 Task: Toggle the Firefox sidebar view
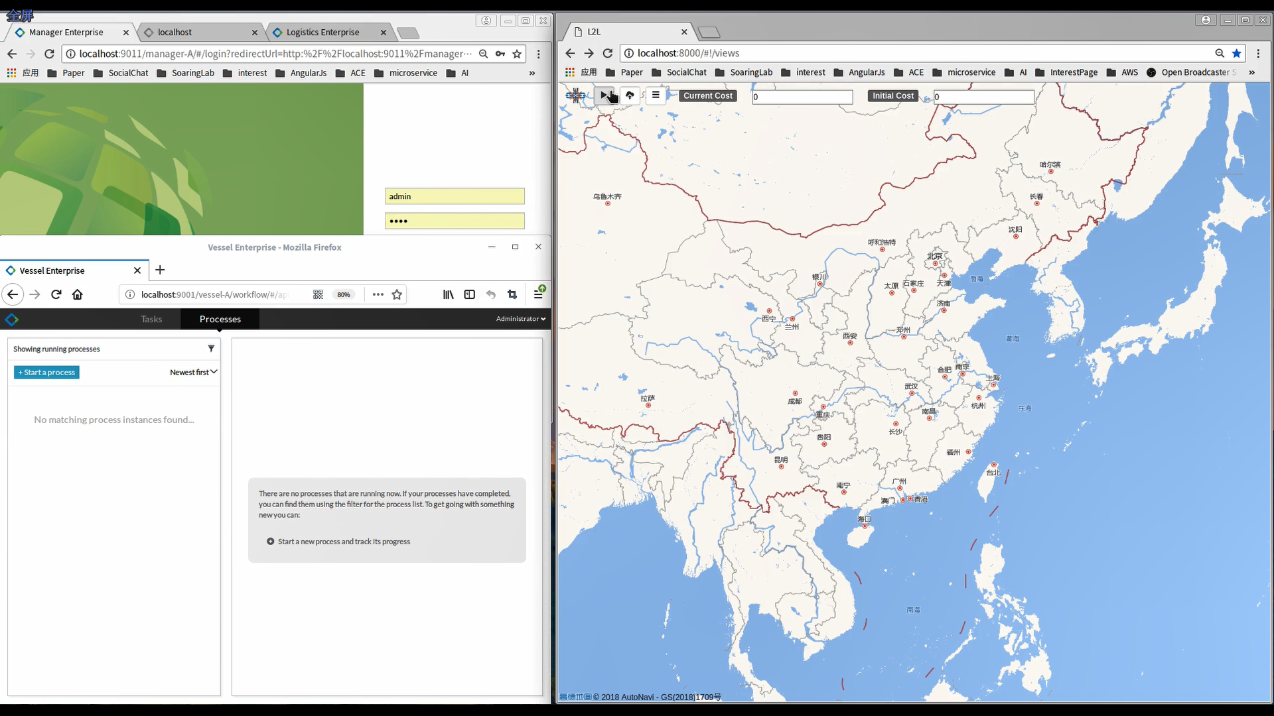coord(470,294)
